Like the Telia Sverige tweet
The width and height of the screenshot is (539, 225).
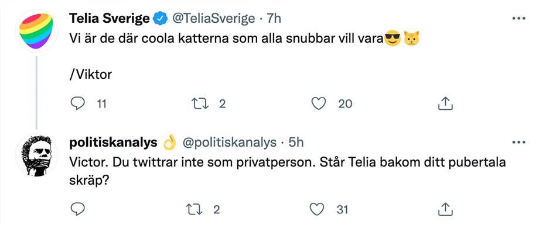coord(318,103)
